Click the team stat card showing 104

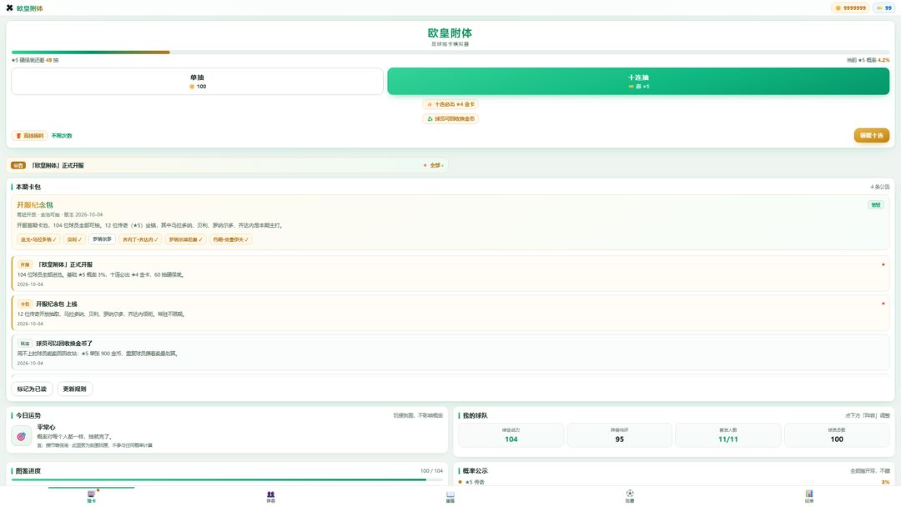click(511, 435)
